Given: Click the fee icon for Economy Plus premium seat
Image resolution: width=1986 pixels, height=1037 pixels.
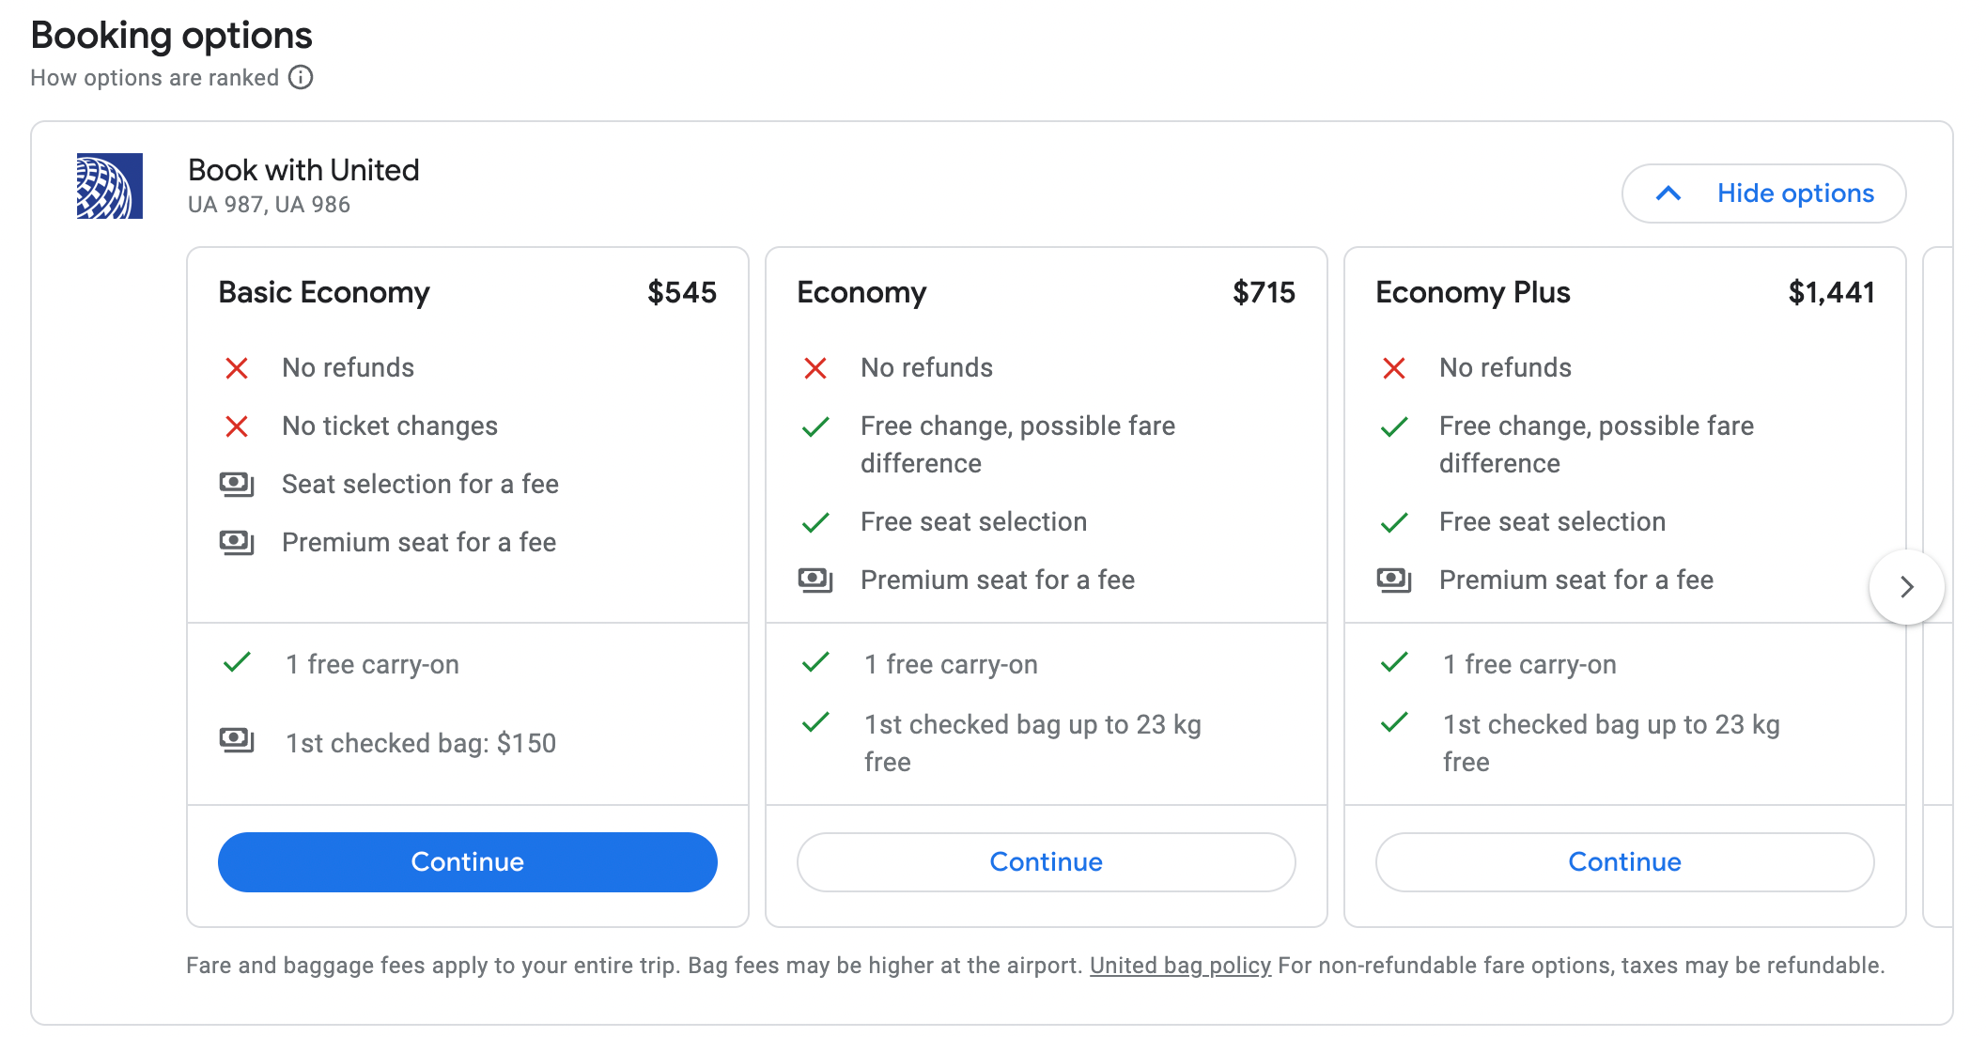Looking at the screenshot, I should coord(1394,580).
